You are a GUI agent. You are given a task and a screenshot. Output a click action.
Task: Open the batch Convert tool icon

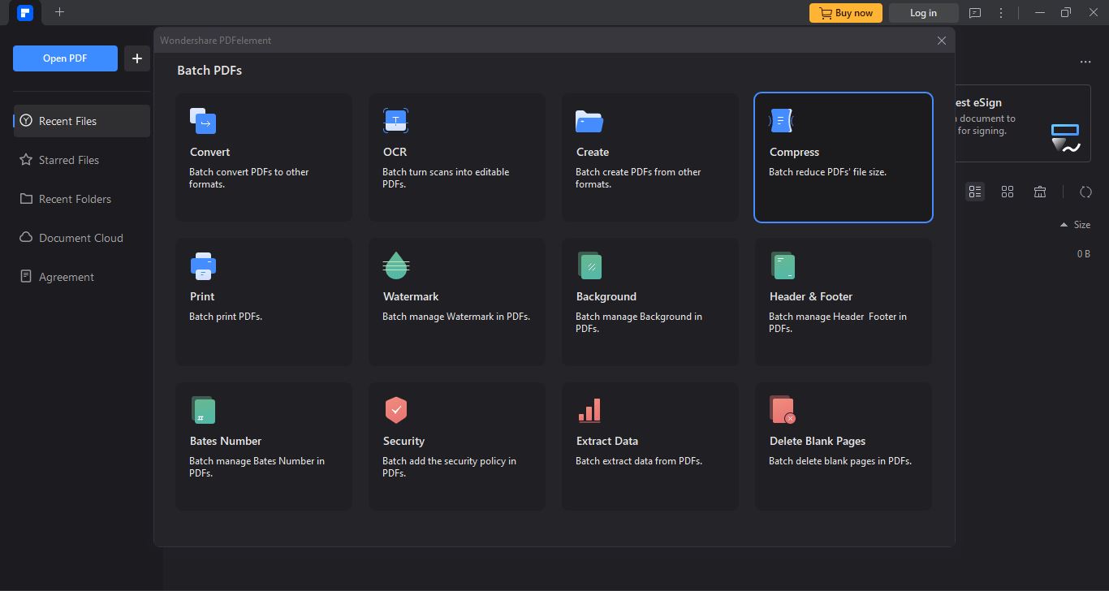[x=203, y=122]
